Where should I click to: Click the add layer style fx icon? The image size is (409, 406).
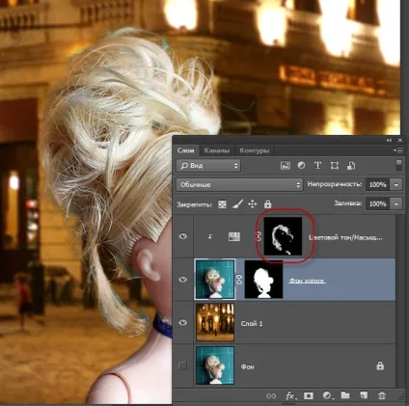point(290,395)
